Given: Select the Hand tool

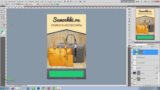Looking at the screenshot, I should click(x=2, y=29).
